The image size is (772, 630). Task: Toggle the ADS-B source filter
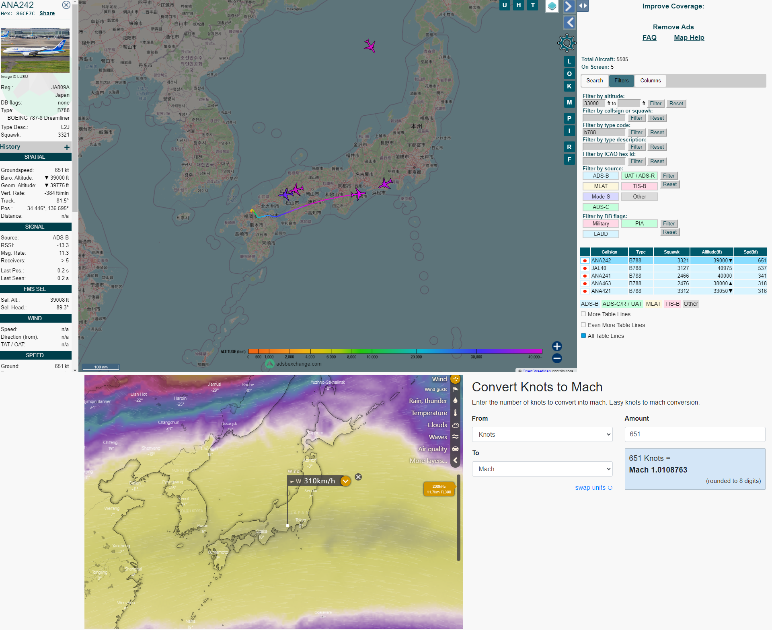pyautogui.click(x=601, y=176)
